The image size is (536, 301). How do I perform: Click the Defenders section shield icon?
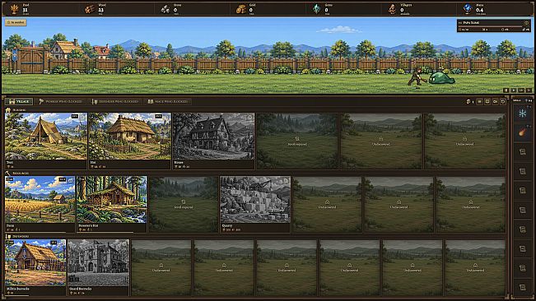[x=8, y=236]
